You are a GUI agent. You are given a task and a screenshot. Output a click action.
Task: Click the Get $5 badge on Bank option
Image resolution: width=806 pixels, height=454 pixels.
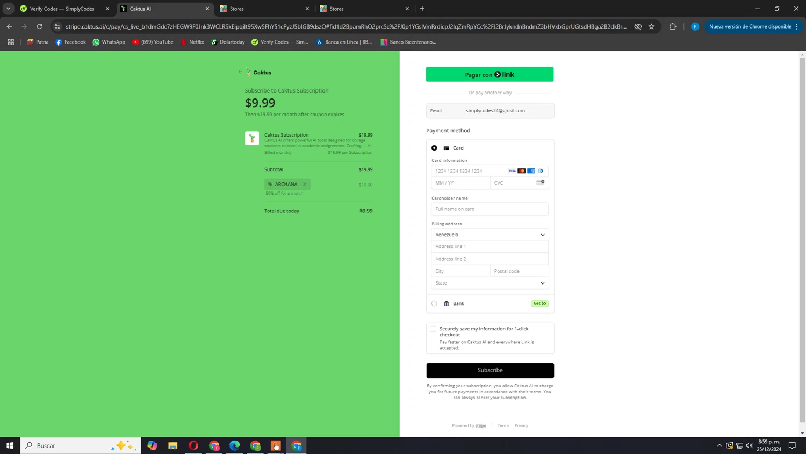[539, 303]
